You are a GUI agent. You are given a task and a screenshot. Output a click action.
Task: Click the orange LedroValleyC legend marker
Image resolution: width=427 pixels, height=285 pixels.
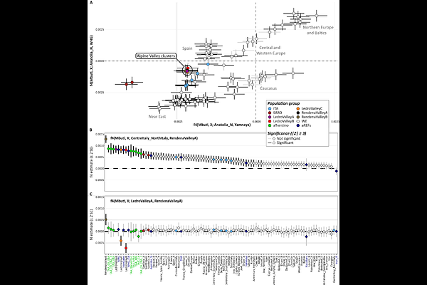click(x=298, y=108)
